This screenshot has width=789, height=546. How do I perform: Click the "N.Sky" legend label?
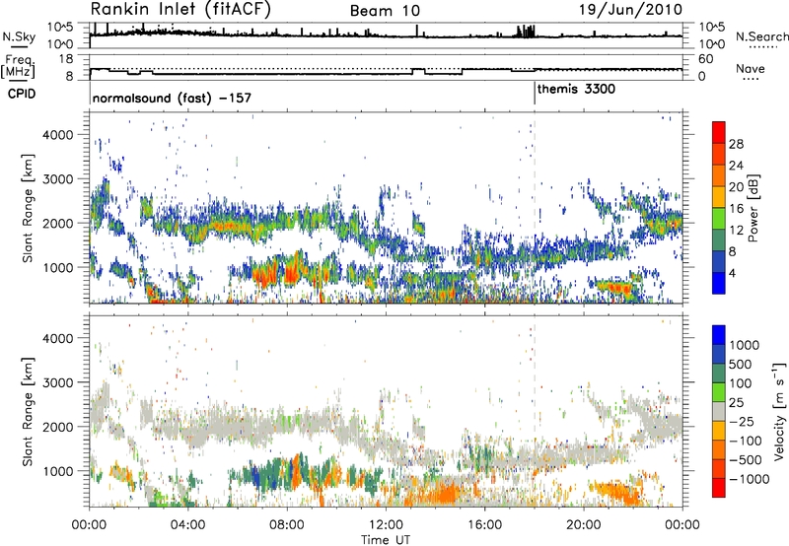tap(19, 37)
